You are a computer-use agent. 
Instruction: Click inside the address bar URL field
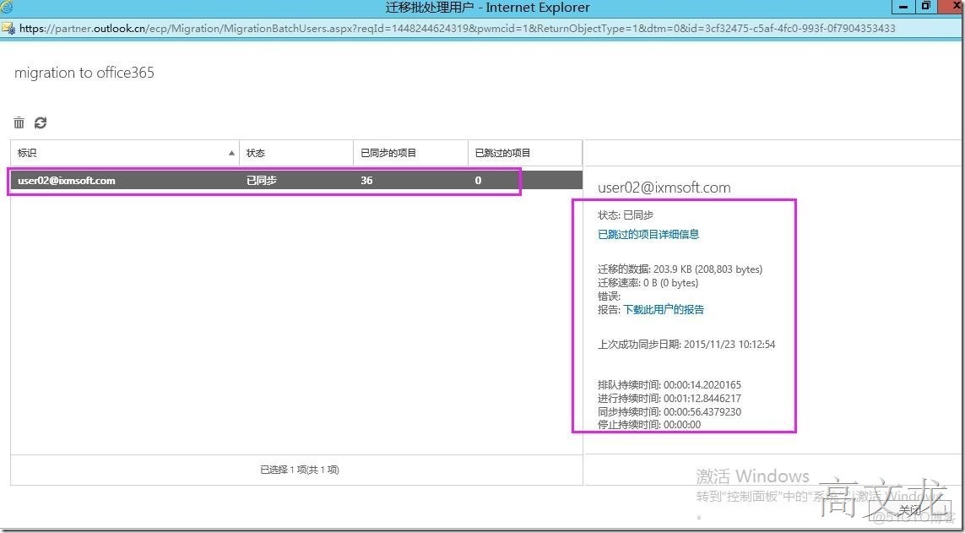click(338, 27)
